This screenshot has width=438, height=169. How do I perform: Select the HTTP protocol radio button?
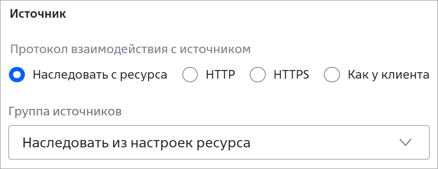click(x=190, y=75)
